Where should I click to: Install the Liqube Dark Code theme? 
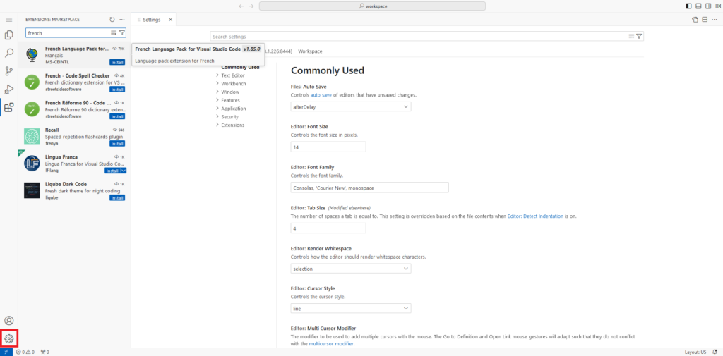[x=117, y=198]
